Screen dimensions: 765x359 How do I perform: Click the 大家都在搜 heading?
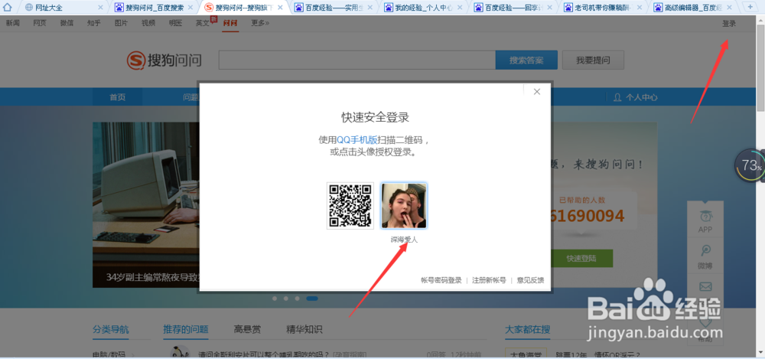[528, 330]
